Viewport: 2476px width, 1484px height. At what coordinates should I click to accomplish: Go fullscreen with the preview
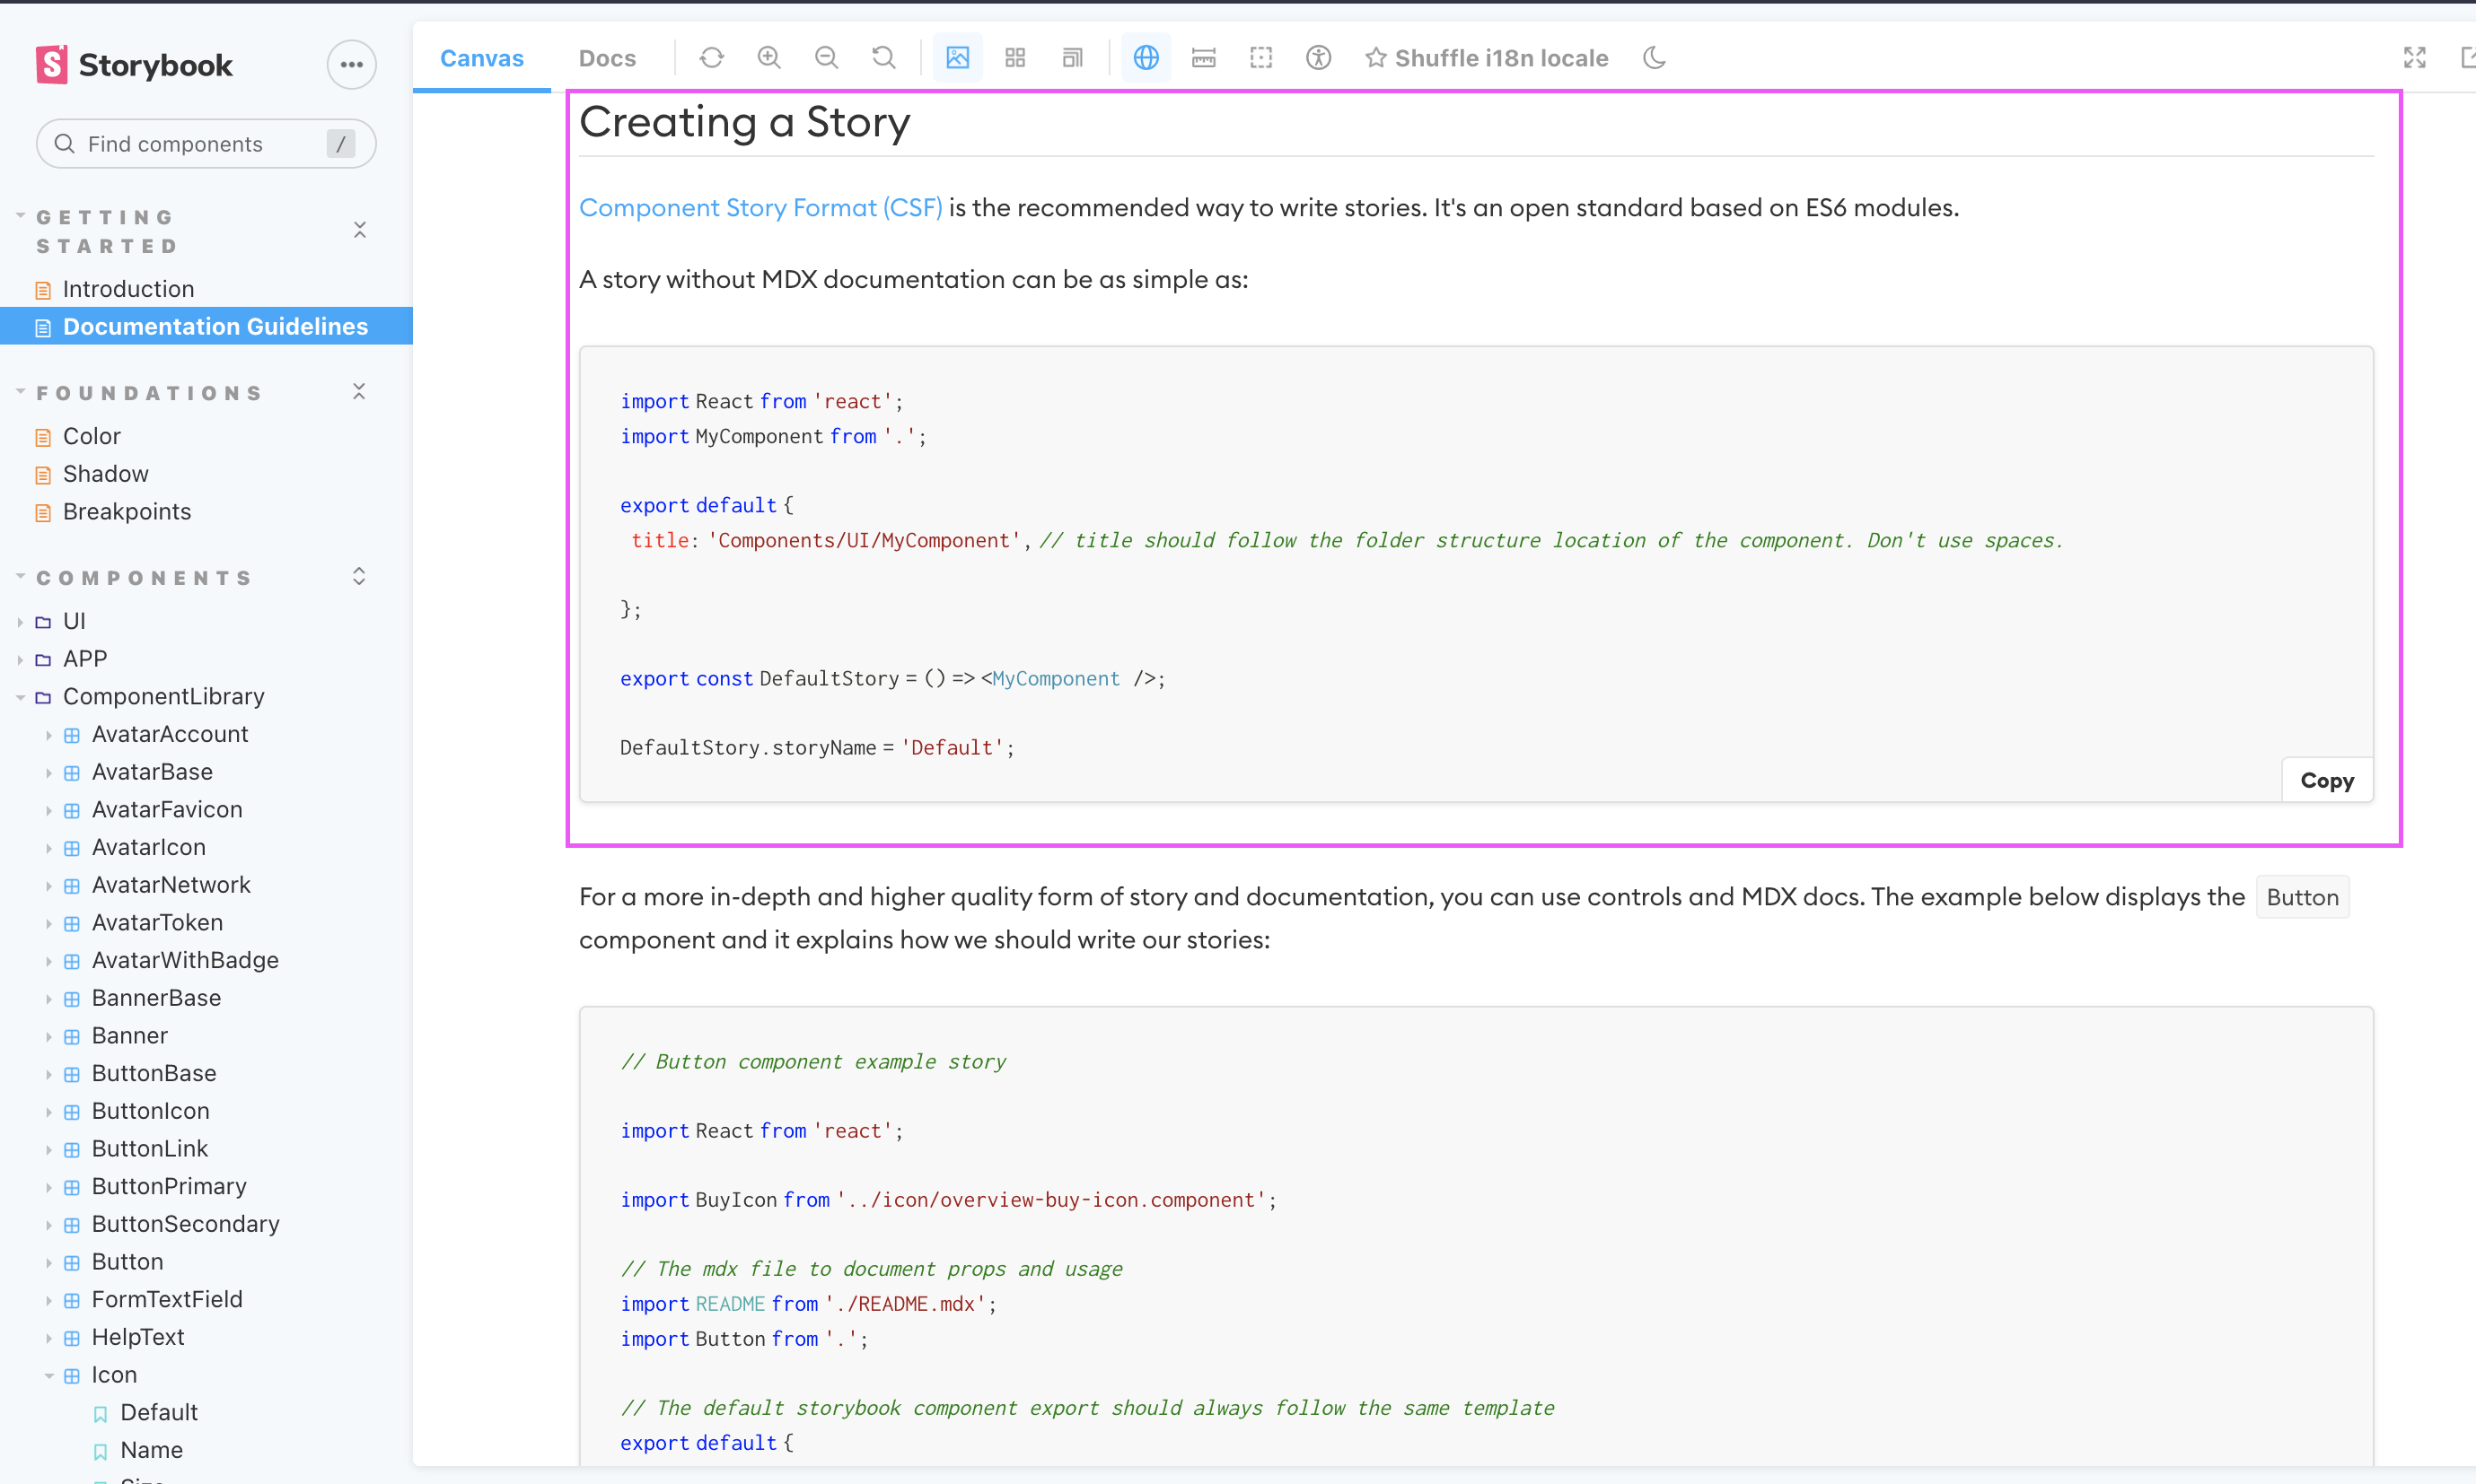[2414, 57]
